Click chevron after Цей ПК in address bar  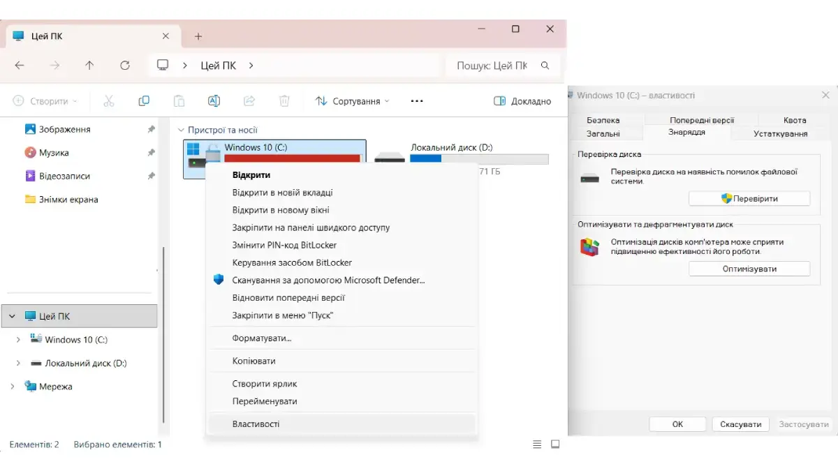point(251,66)
